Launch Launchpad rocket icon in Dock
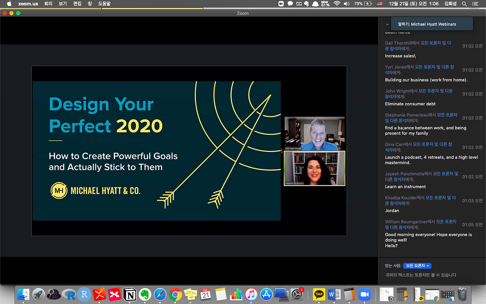Viewport: 486px width, 304px height. [39, 294]
